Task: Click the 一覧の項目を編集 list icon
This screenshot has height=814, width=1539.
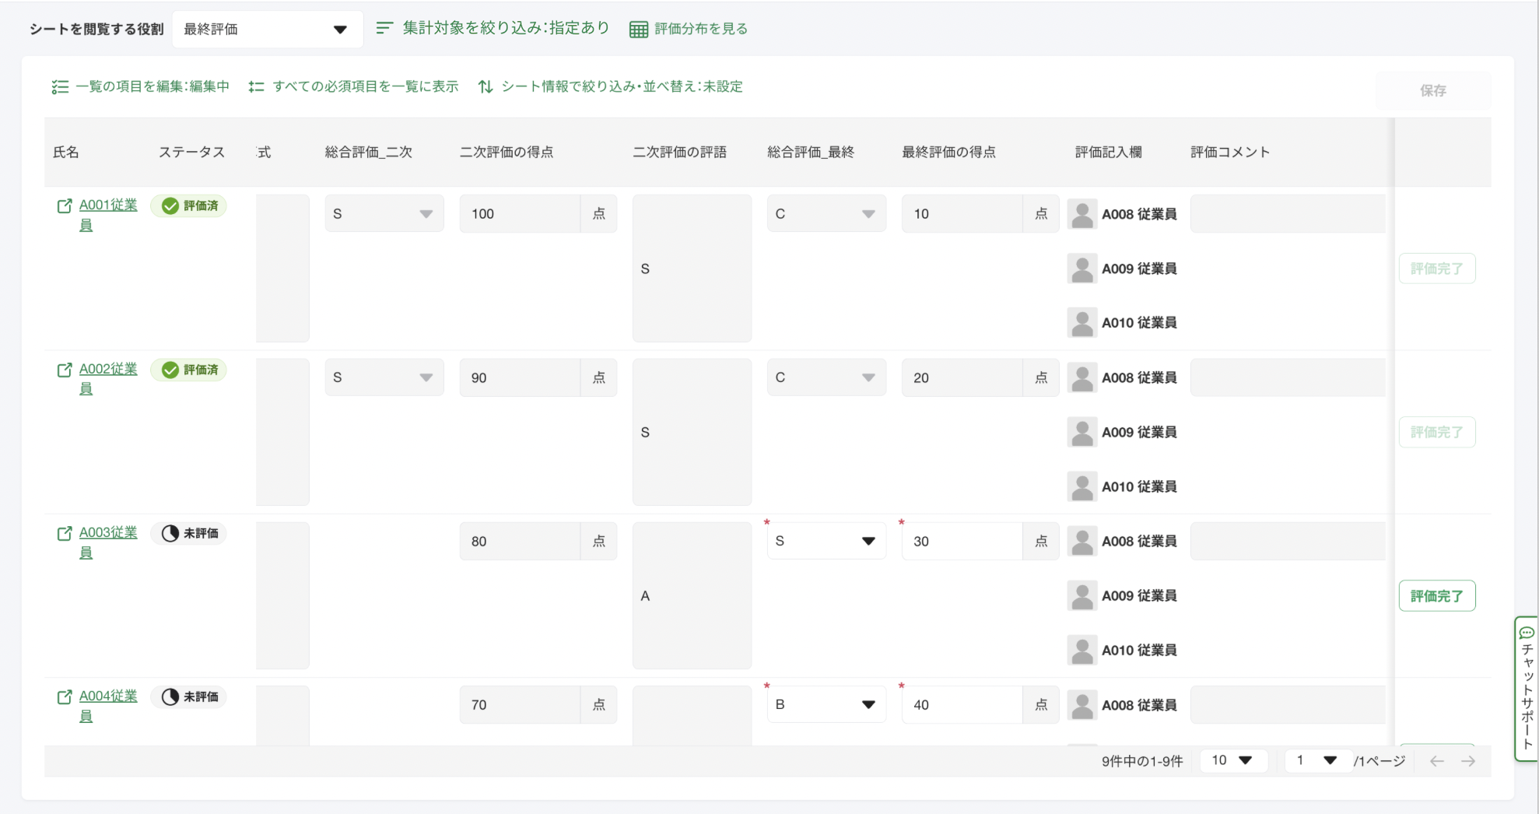Action: (x=60, y=87)
